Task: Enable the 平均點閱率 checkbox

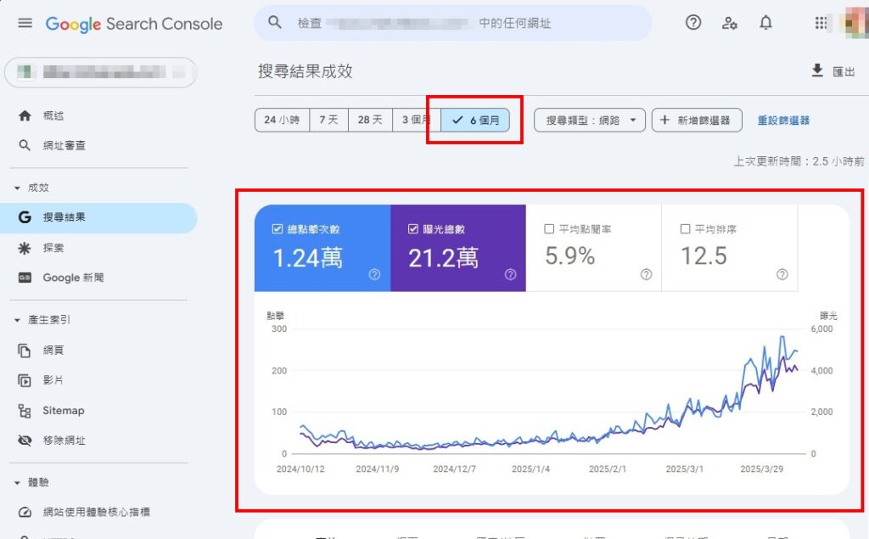Action: pyautogui.click(x=549, y=229)
